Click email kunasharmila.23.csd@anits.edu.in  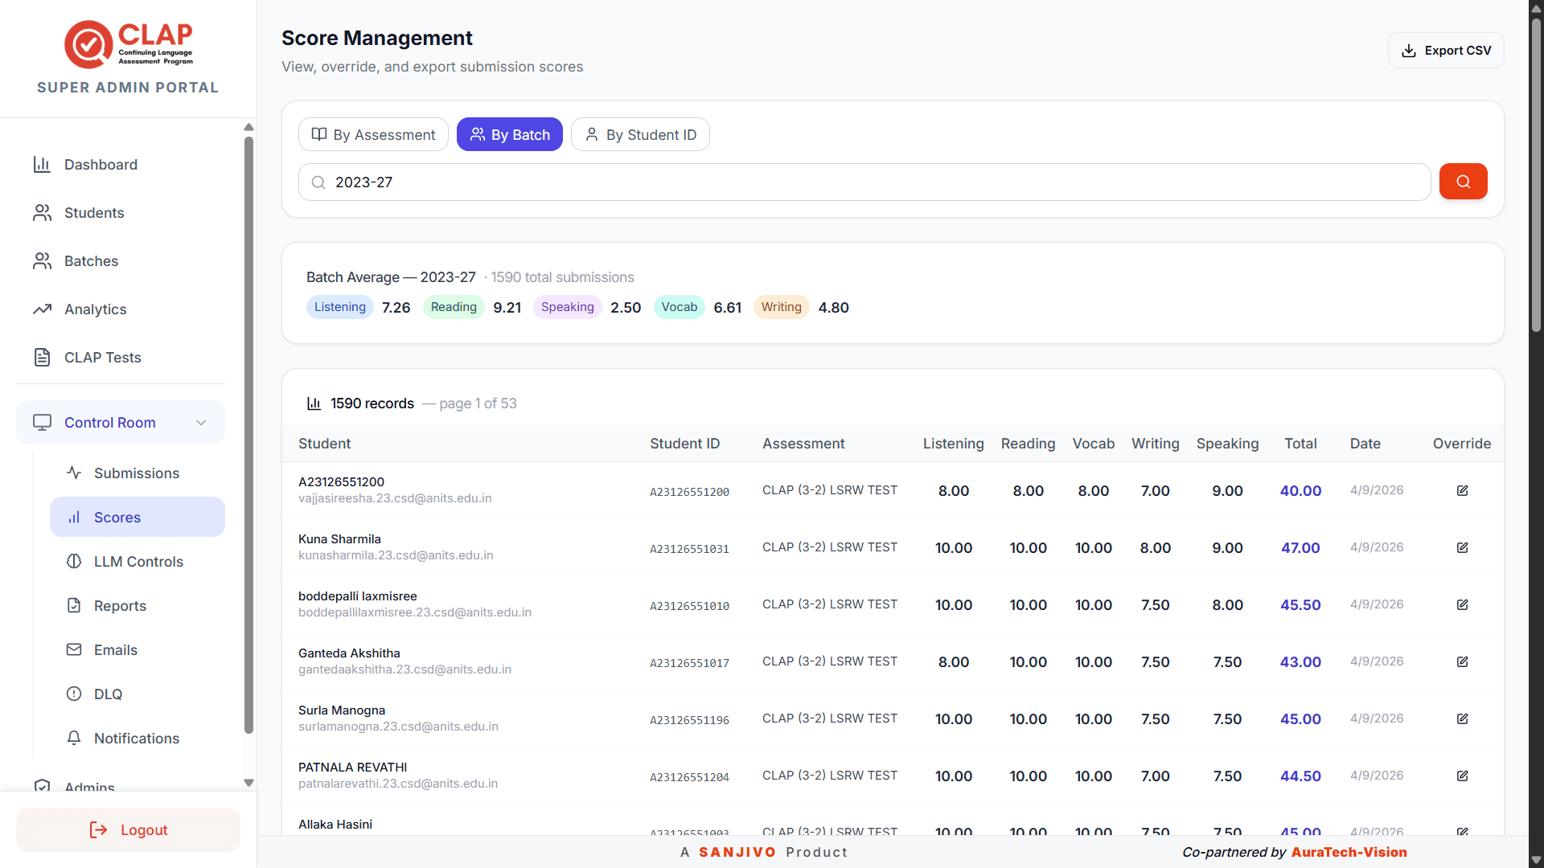396,555
